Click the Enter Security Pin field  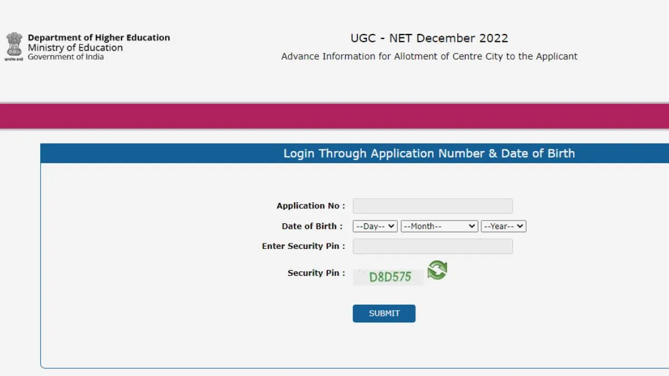point(432,246)
